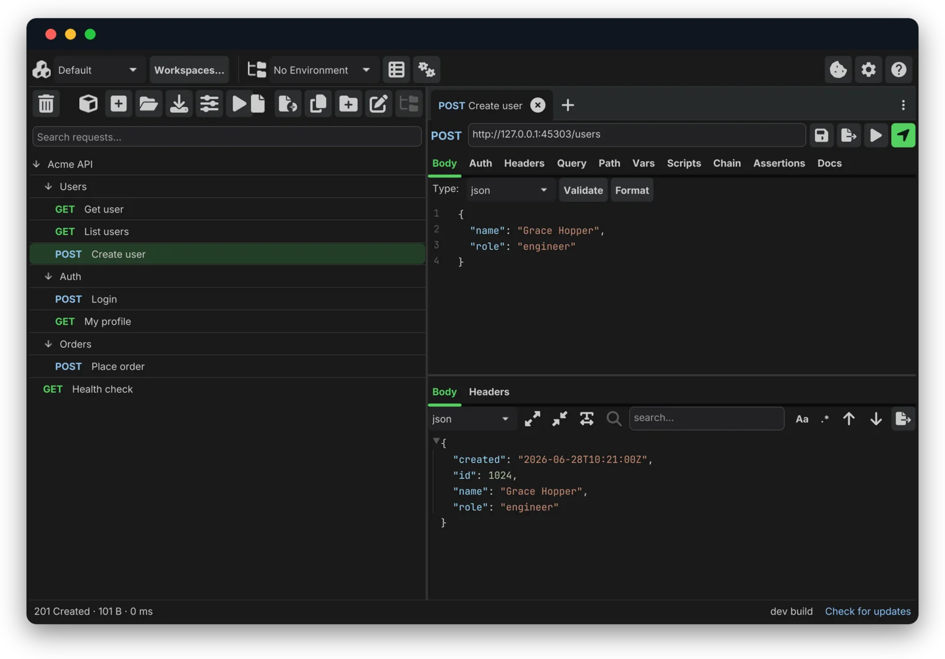Click the import download arrow icon
The width and height of the screenshot is (945, 659).
pyautogui.click(x=178, y=104)
